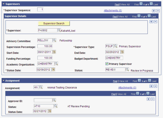Uncheck the Primary Supervisor checkbox

click(107, 64)
